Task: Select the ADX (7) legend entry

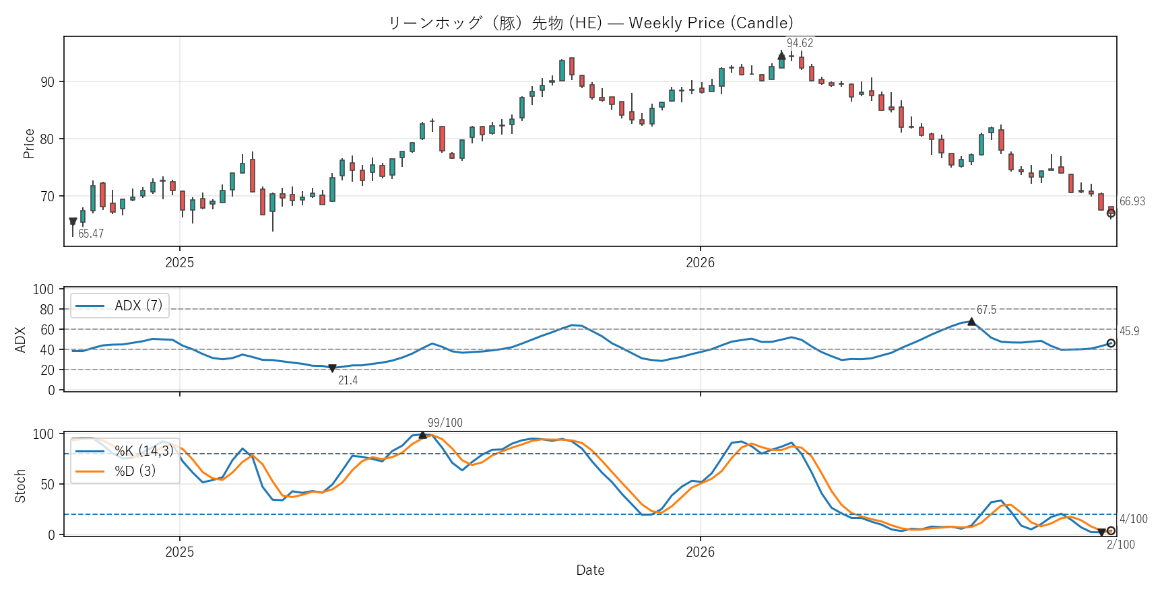Action: 119,306
